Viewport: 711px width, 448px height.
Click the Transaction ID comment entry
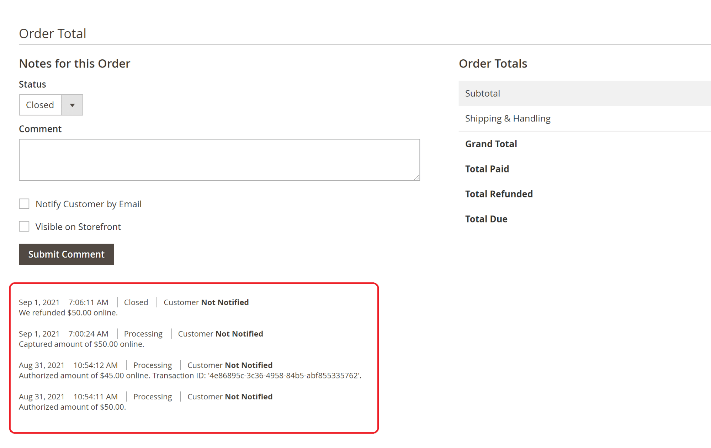tap(190, 376)
